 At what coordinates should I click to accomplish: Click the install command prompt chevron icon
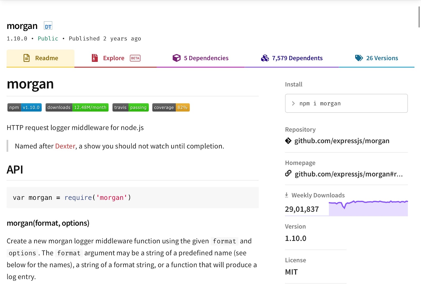coord(293,104)
